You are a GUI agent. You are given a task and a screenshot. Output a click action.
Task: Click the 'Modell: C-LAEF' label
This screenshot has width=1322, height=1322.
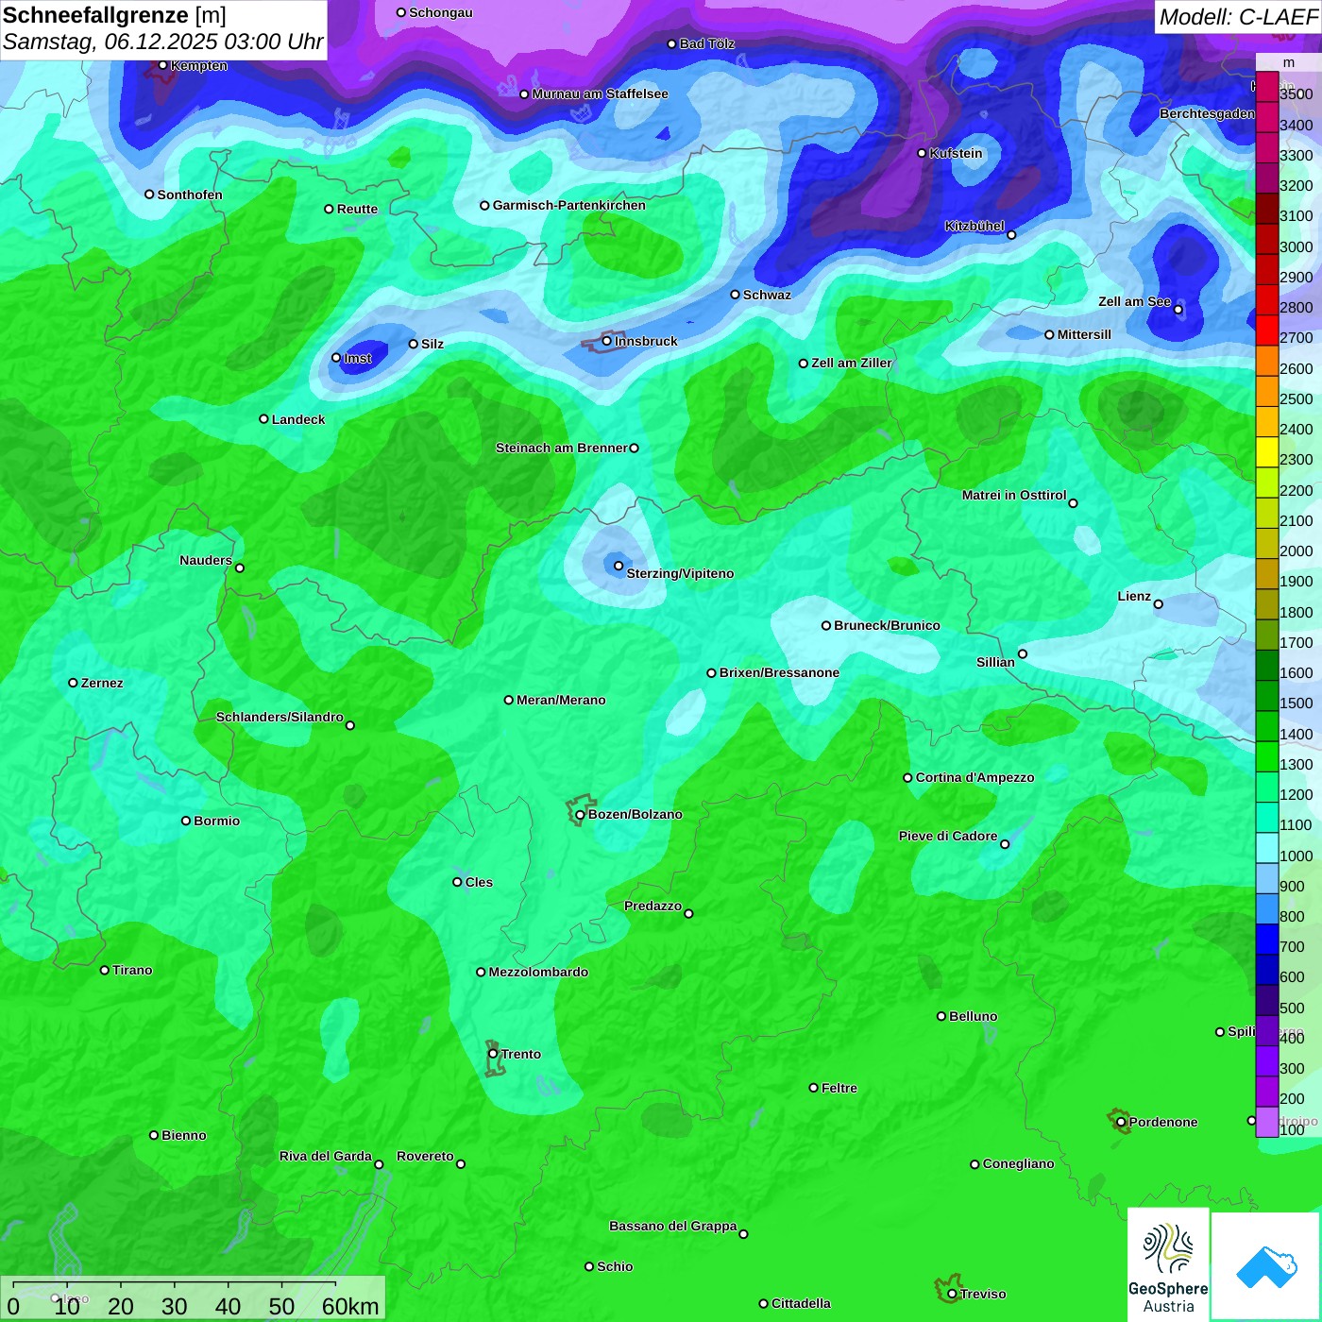click(x=1238, y=17)
